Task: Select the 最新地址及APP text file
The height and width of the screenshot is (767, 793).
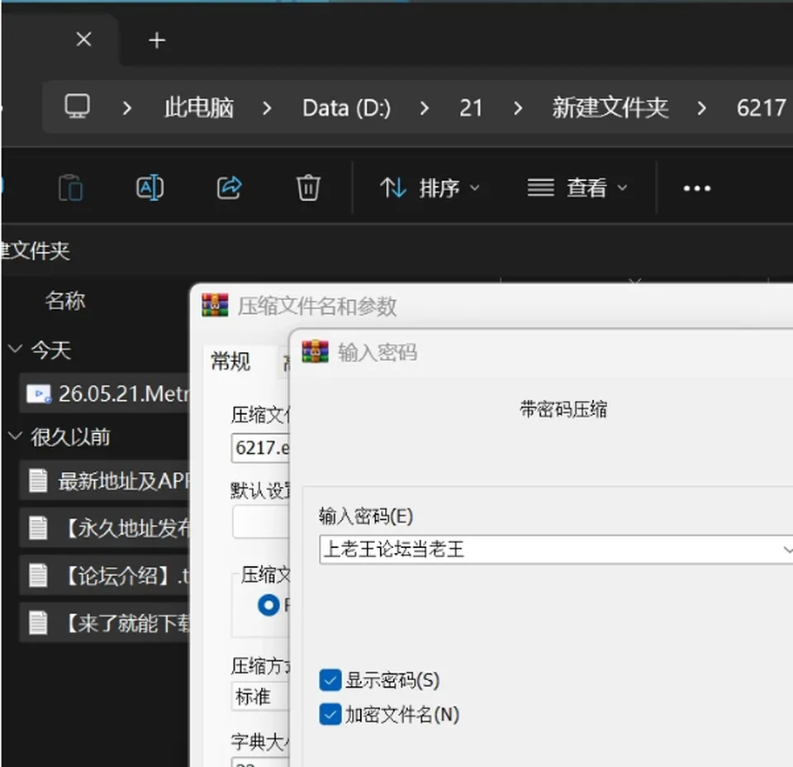Action: point(105,481)
